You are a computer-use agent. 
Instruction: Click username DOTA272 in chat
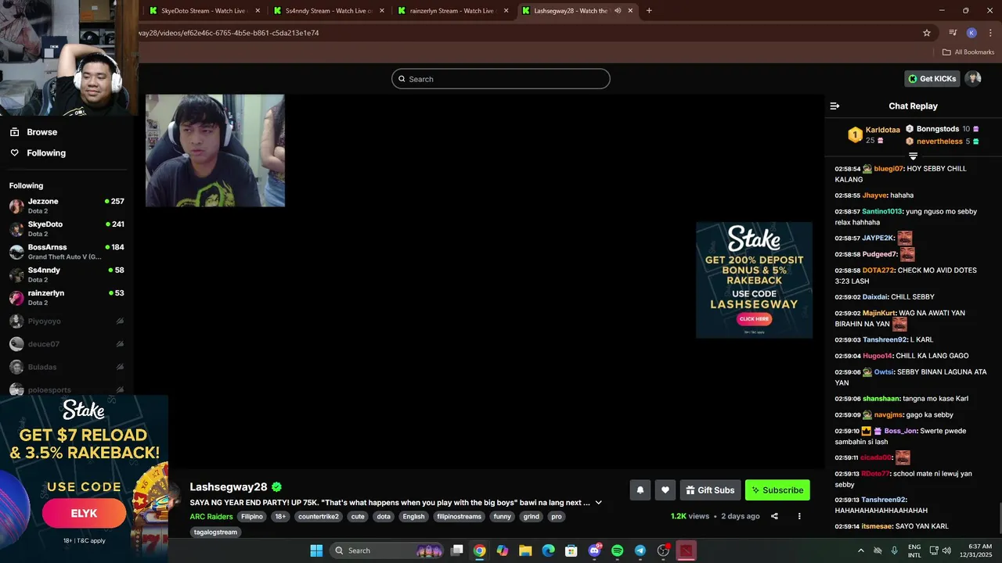pyautogui.click(x=878, y=271)
